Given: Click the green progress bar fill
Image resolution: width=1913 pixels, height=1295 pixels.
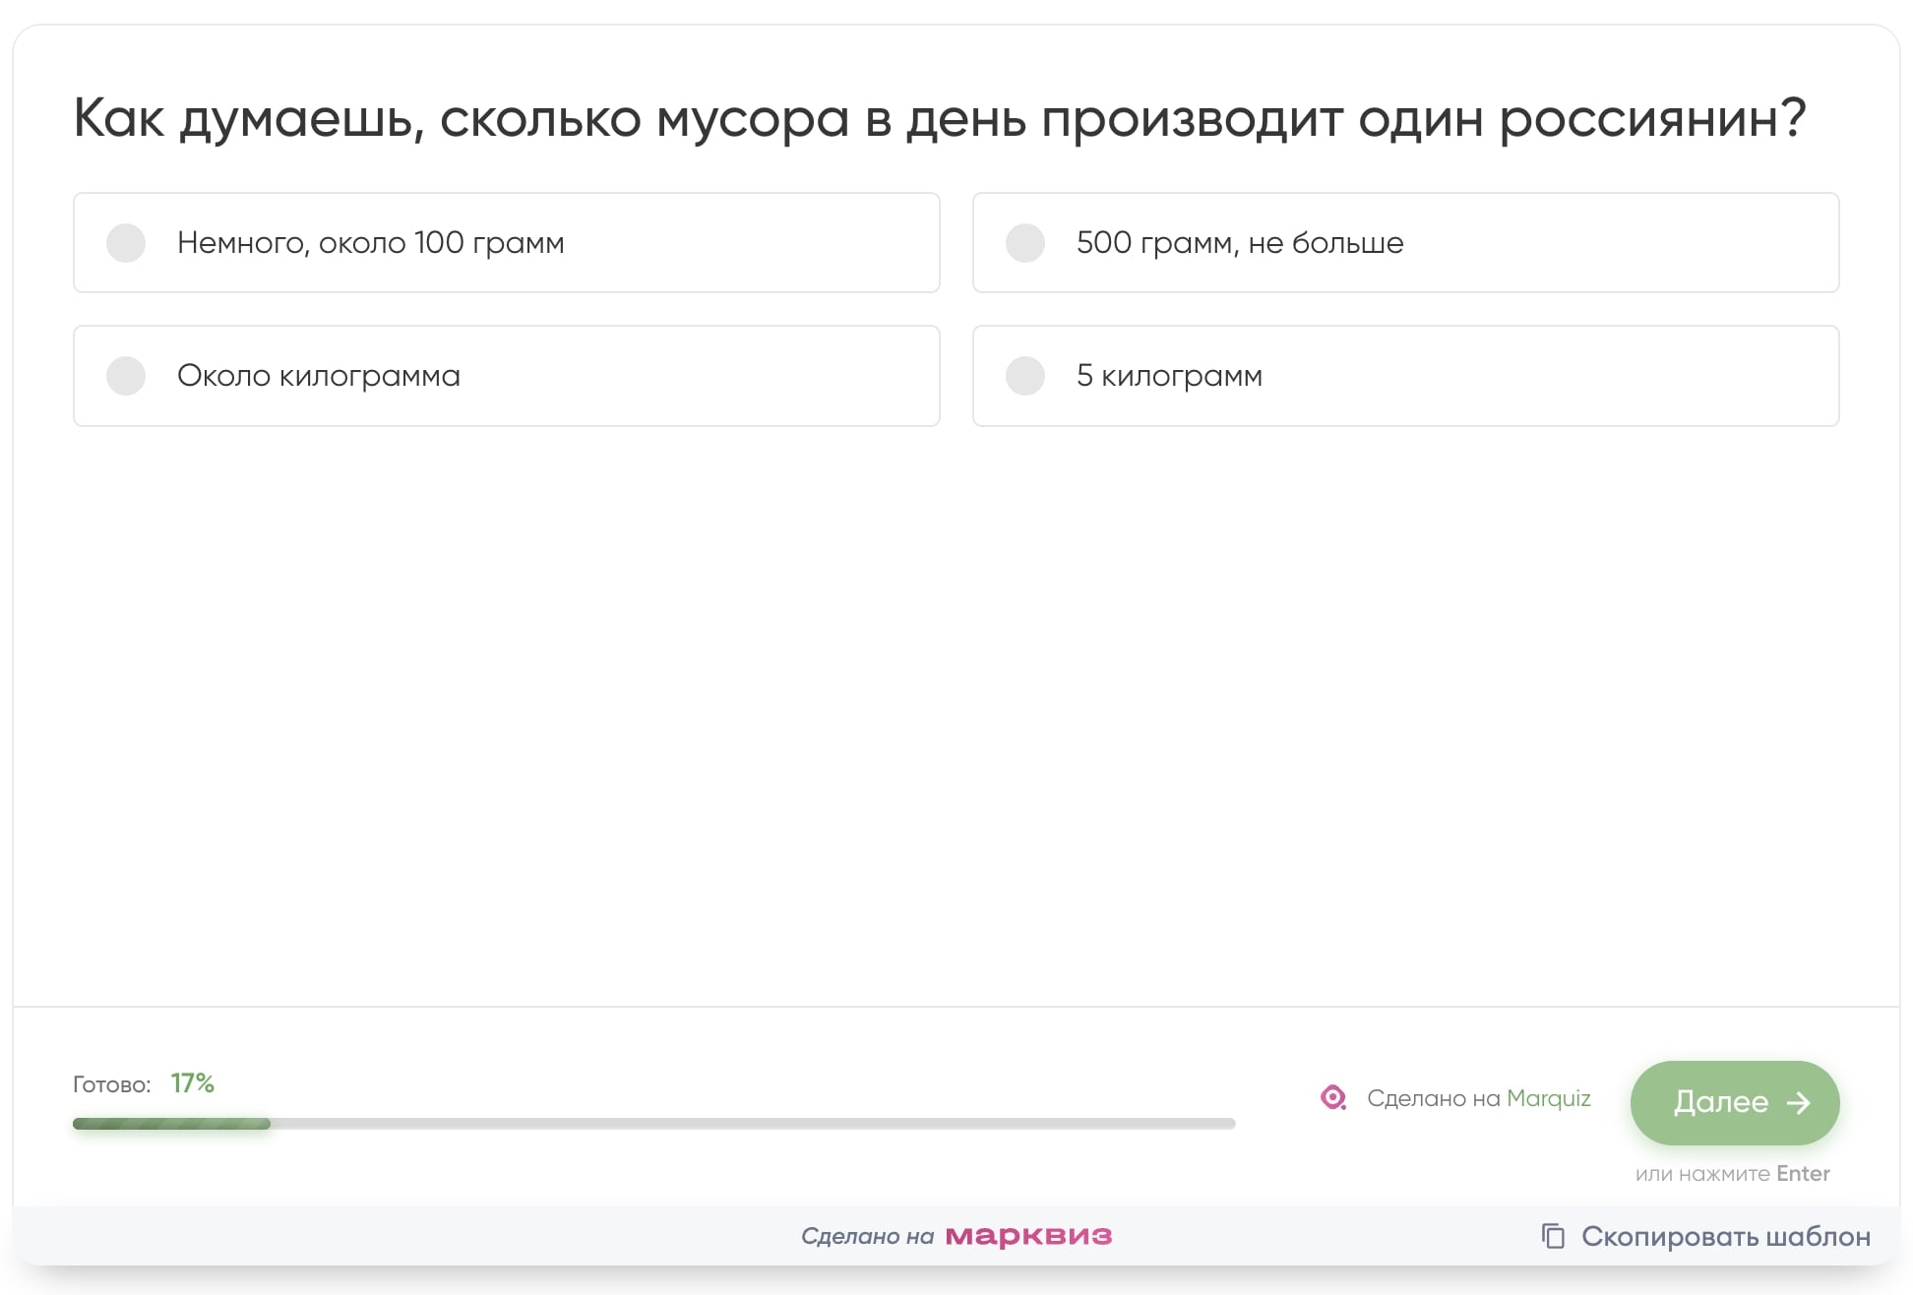Looking at the screenshot, I should point(171,1124).
